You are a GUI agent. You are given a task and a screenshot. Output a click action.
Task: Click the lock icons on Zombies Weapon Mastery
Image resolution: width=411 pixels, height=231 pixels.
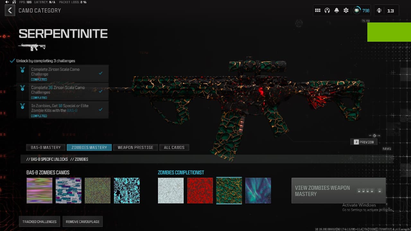(370, 191)
